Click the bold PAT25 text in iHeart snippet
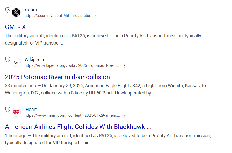Viewport: 232px width, 153px height. (x=105, y=135)
